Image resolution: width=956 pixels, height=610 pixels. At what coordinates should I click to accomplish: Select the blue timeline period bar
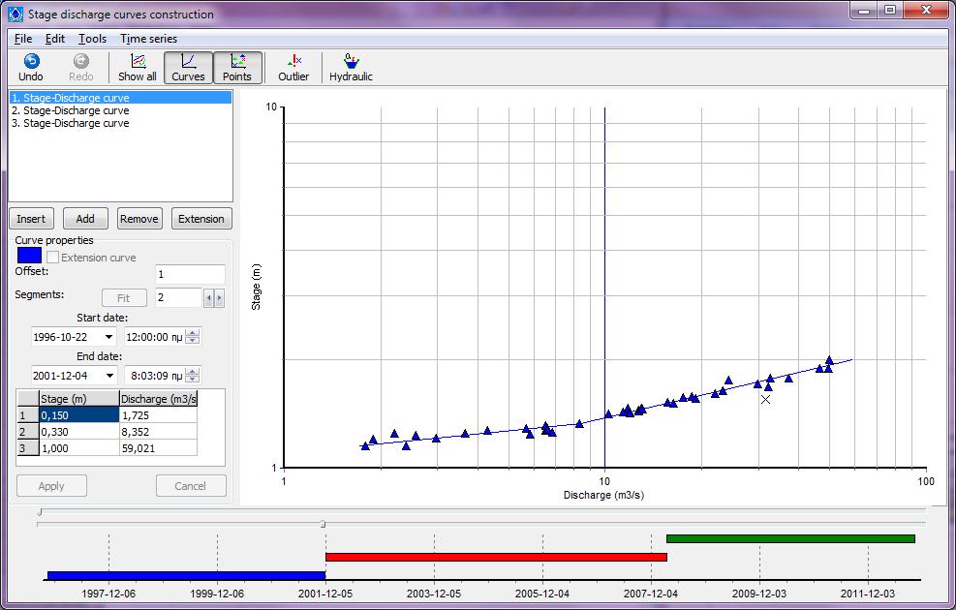tap(187, 575)
